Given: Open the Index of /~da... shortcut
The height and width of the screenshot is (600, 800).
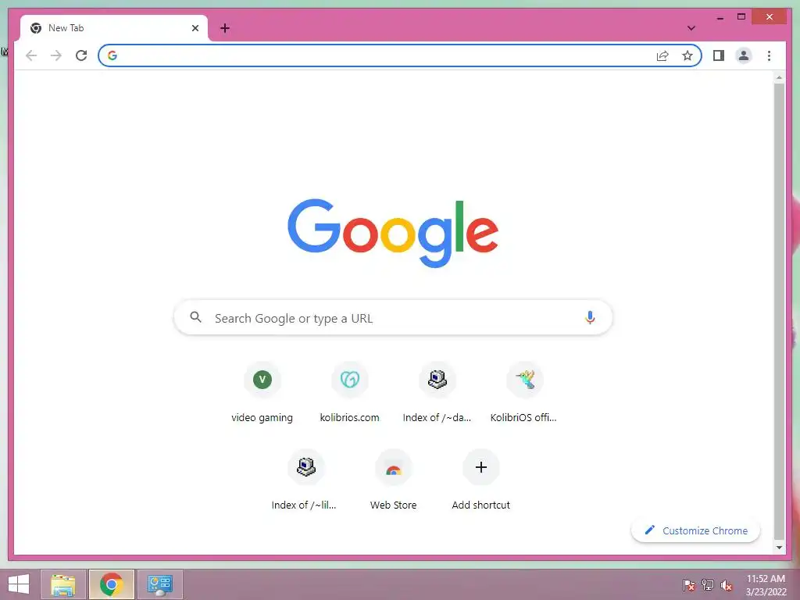Looking at the screenshot, I should point(437,393).
